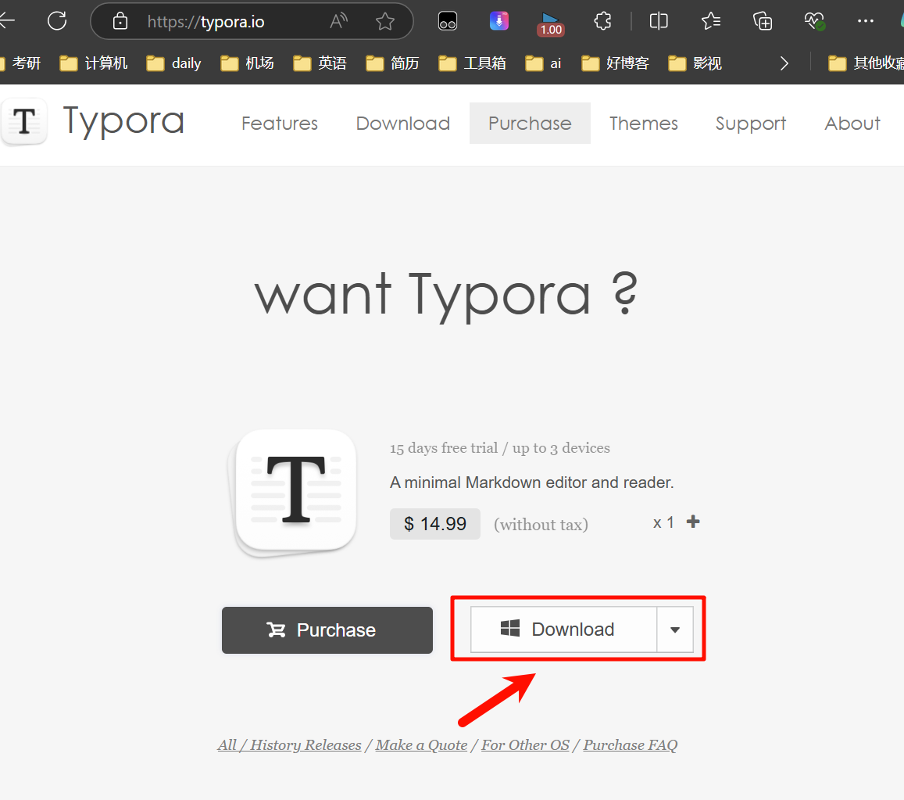
Task: Open the Extensions puzzle icon
Action: click(602, 21)
